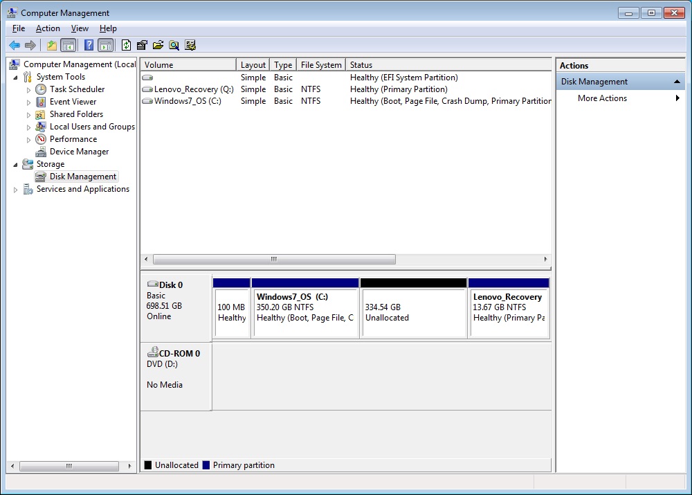
Task: Sort by Layout column header
Action: pyautogui.click(x=253, y=65)
